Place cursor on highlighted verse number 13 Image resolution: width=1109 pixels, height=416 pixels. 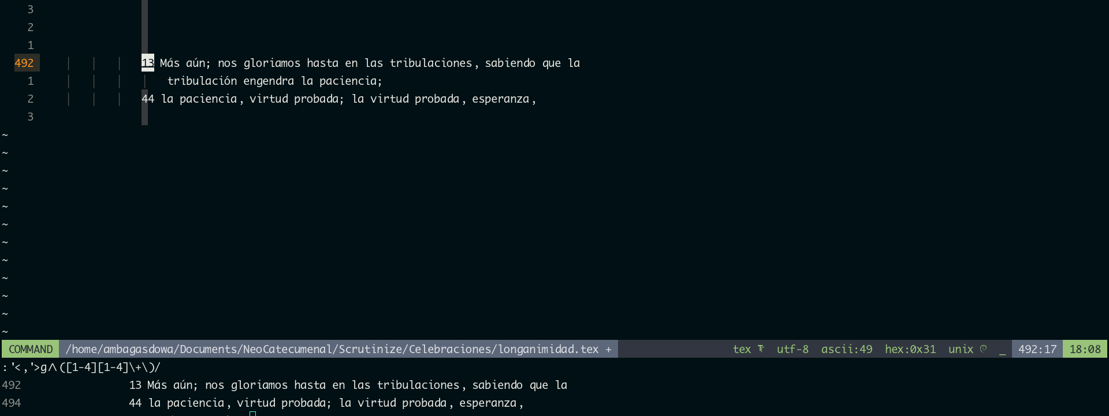148,63
